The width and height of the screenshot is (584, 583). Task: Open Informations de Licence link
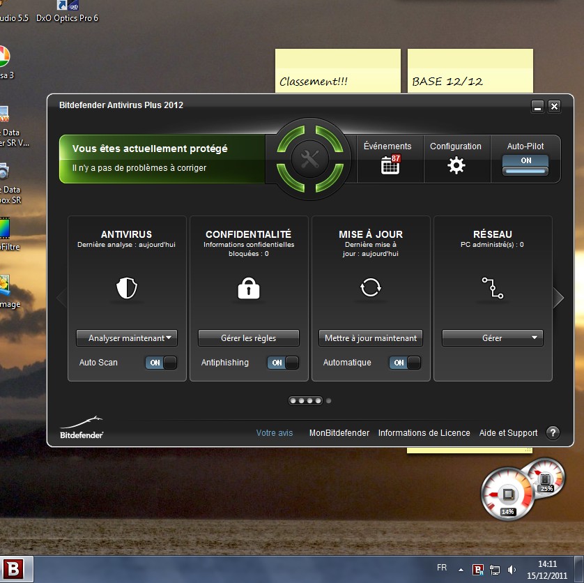[x=424, y=433]
